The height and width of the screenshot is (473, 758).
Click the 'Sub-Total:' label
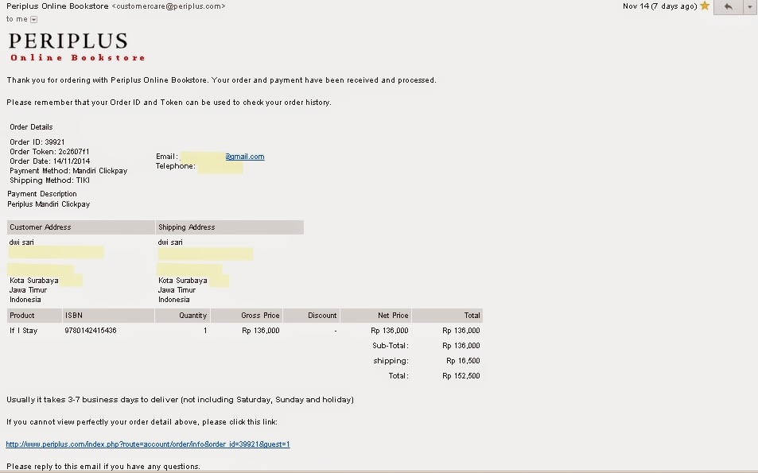[x=391, y=346]
